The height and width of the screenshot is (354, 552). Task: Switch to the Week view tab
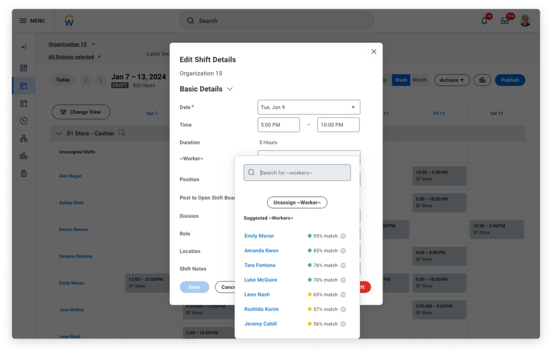pyautogui.click(x=401, y=80)
